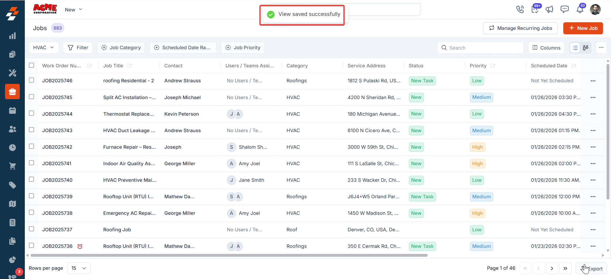Viewport: 611px width, 279px height.
Task: Switch to list view
Action: 575,48
